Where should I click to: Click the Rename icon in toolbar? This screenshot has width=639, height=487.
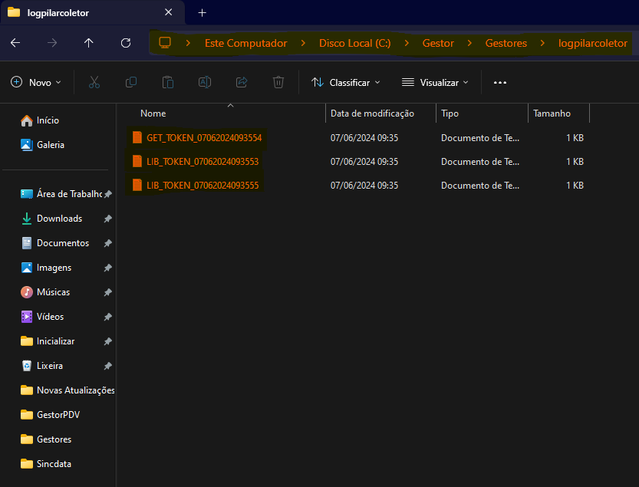[205, 82]
